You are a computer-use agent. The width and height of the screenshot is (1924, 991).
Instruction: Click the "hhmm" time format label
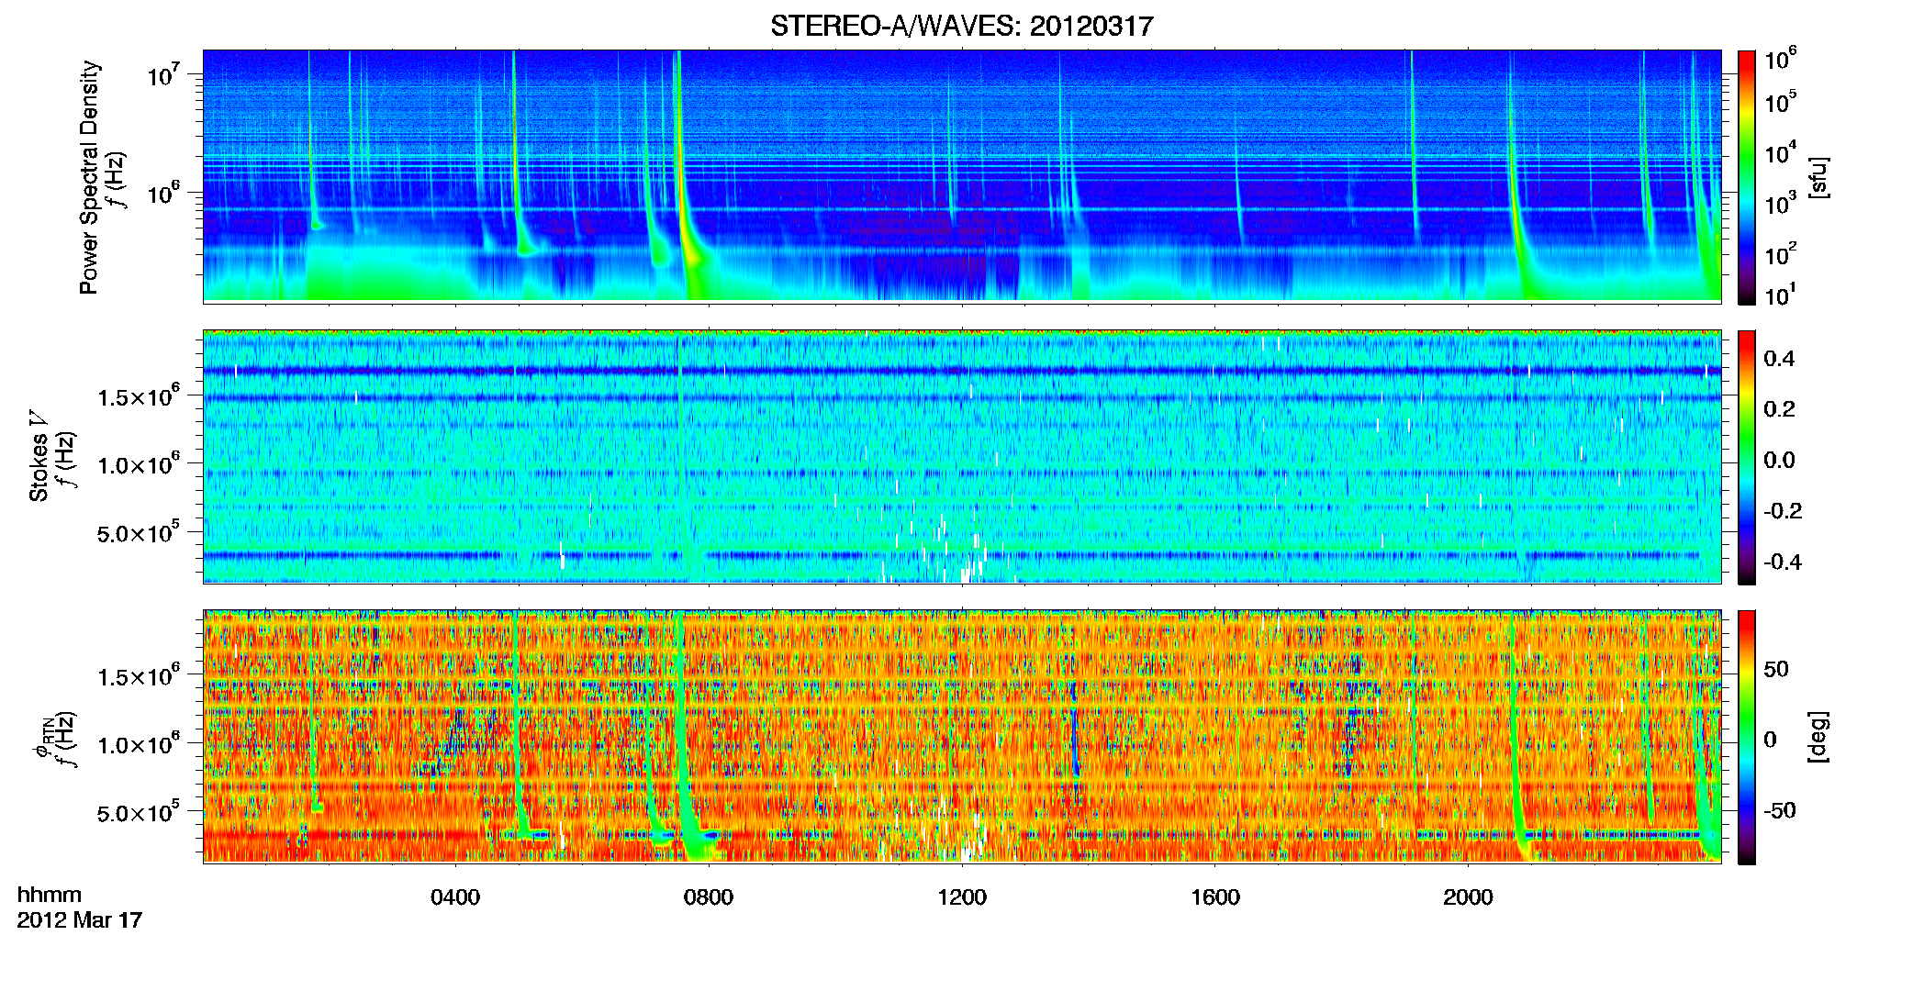tap(50, 896)
